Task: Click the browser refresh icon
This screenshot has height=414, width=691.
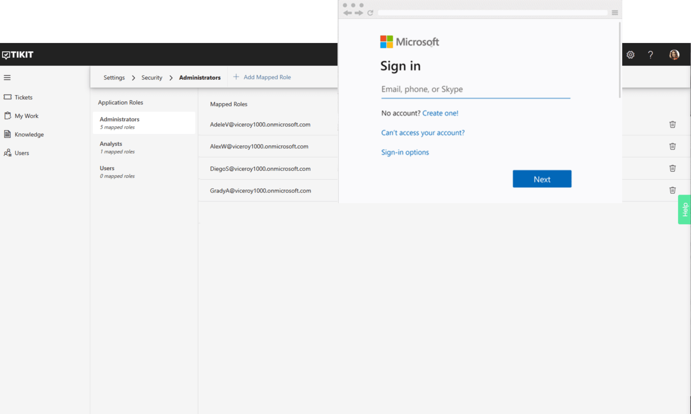Action: [x=370, y=12]
